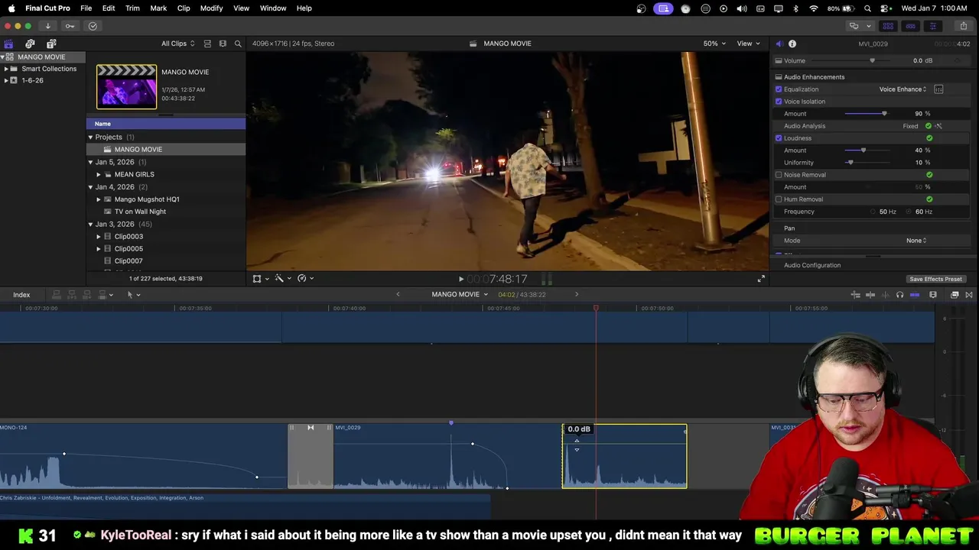Screen dimensions: 979x550
Task: Open the Mark menu
Action: point(158,8)
